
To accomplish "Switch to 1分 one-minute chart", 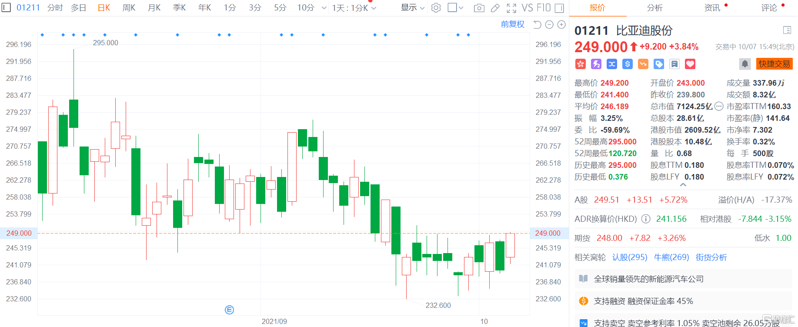I will pyautogui.click(x=230, y=8).
